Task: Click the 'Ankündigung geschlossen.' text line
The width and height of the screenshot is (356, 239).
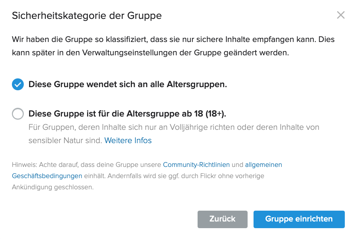Action: [x=53, y=187]
